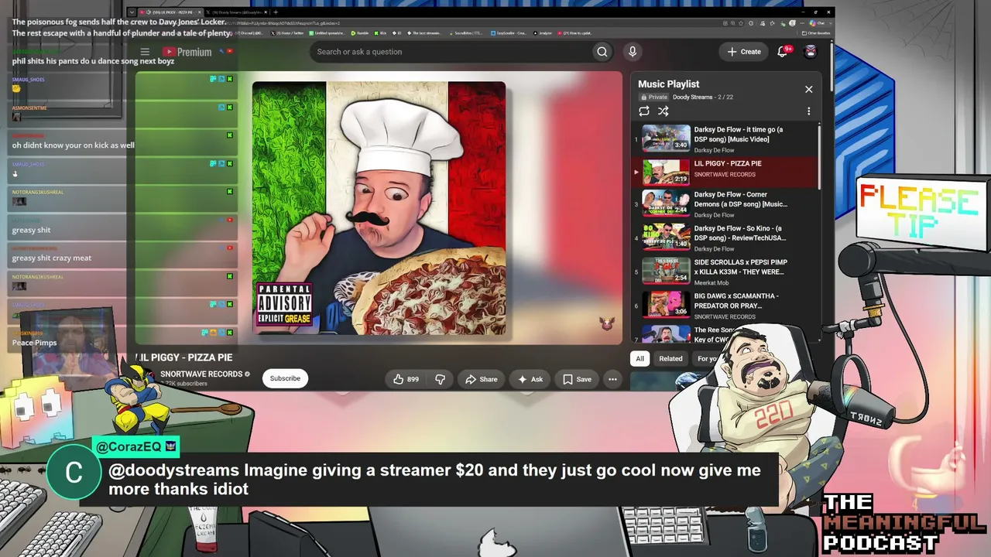Click the Ask button under the video
The image size is (991, 557).
tap(530, 379)
